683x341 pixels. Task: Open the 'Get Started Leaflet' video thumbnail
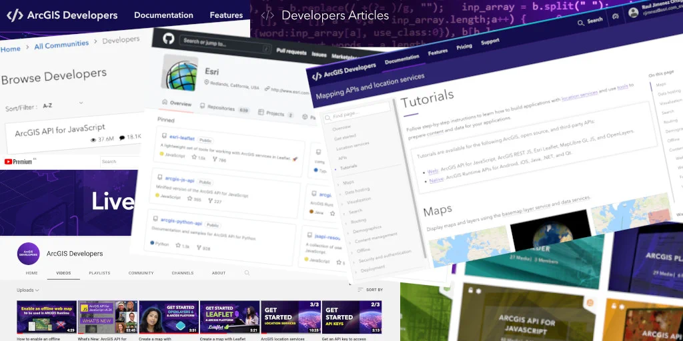tap(229, 317)
